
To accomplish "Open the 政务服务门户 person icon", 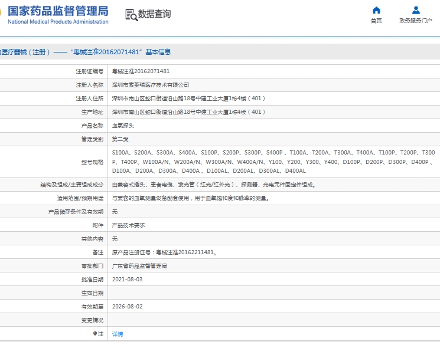I will 416,10.
